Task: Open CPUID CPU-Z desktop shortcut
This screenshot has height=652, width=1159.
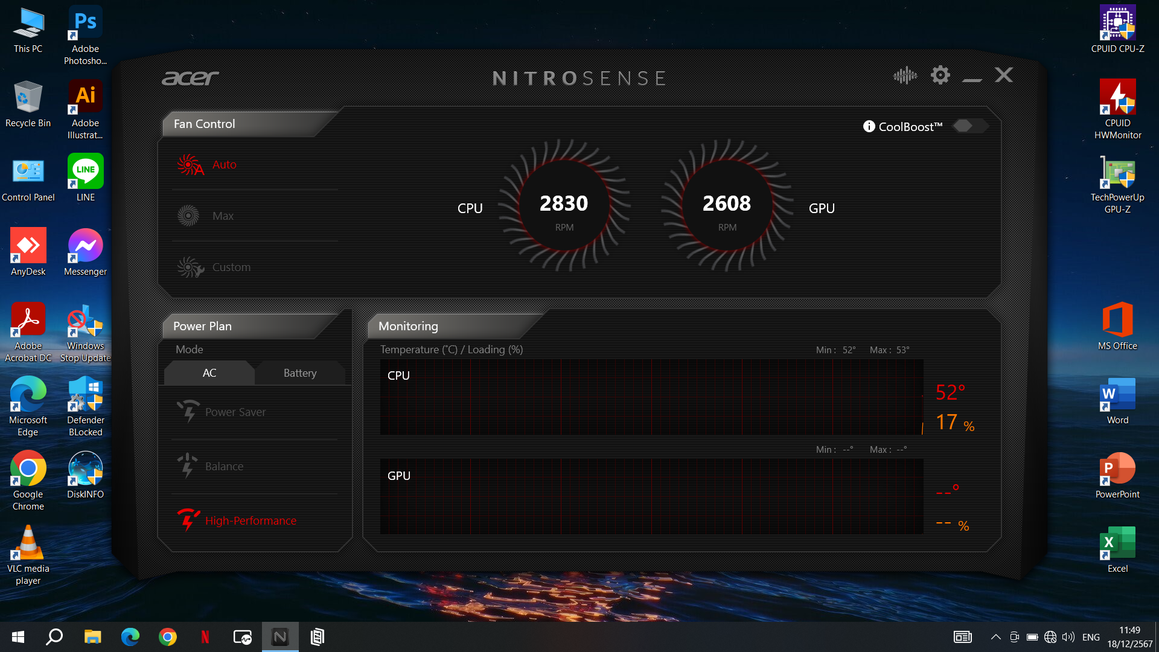Action: click(1117, 29)
